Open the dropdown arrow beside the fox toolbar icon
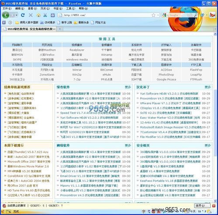The width and height of the screenshot is (218, 215). [x=207, y=15]
